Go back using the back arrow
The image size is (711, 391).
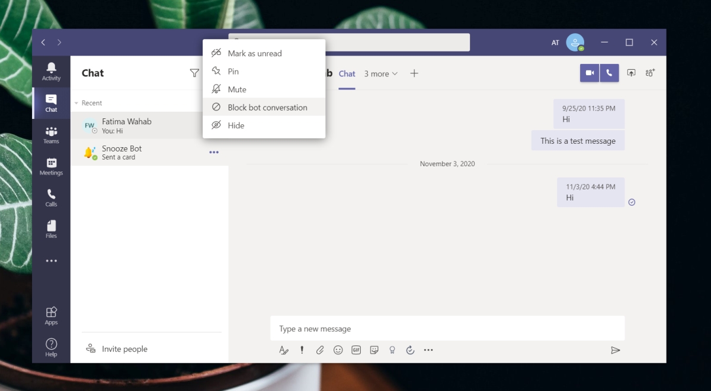coord(43,43)
